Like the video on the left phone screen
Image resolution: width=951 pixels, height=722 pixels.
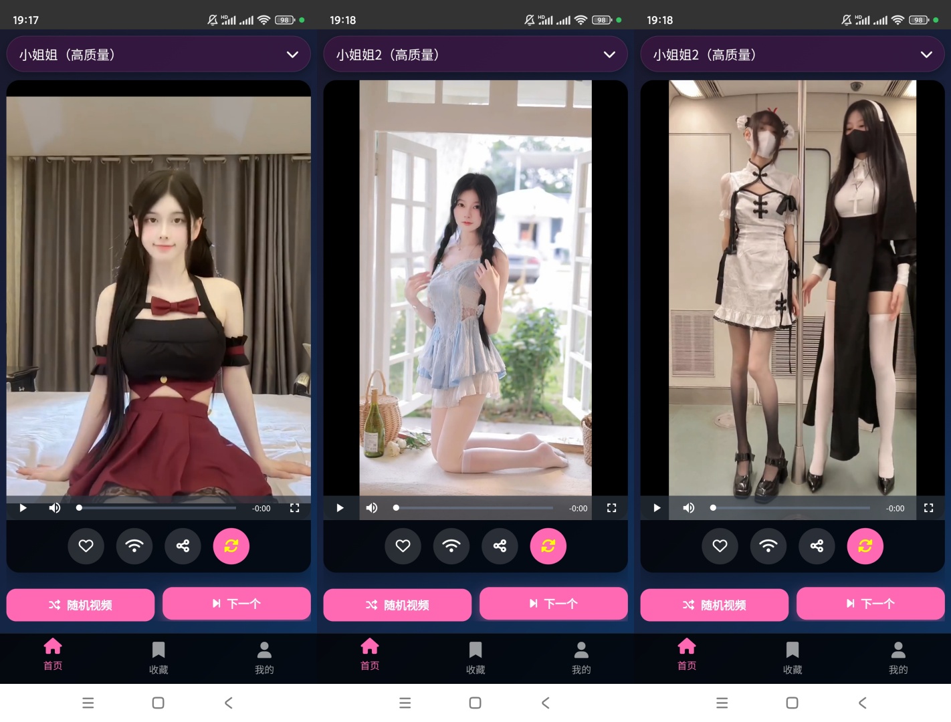point(86,546)
